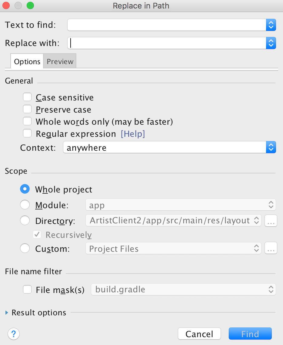
Task: Show Text to find history dropdown
Action: tap(271, 25)
